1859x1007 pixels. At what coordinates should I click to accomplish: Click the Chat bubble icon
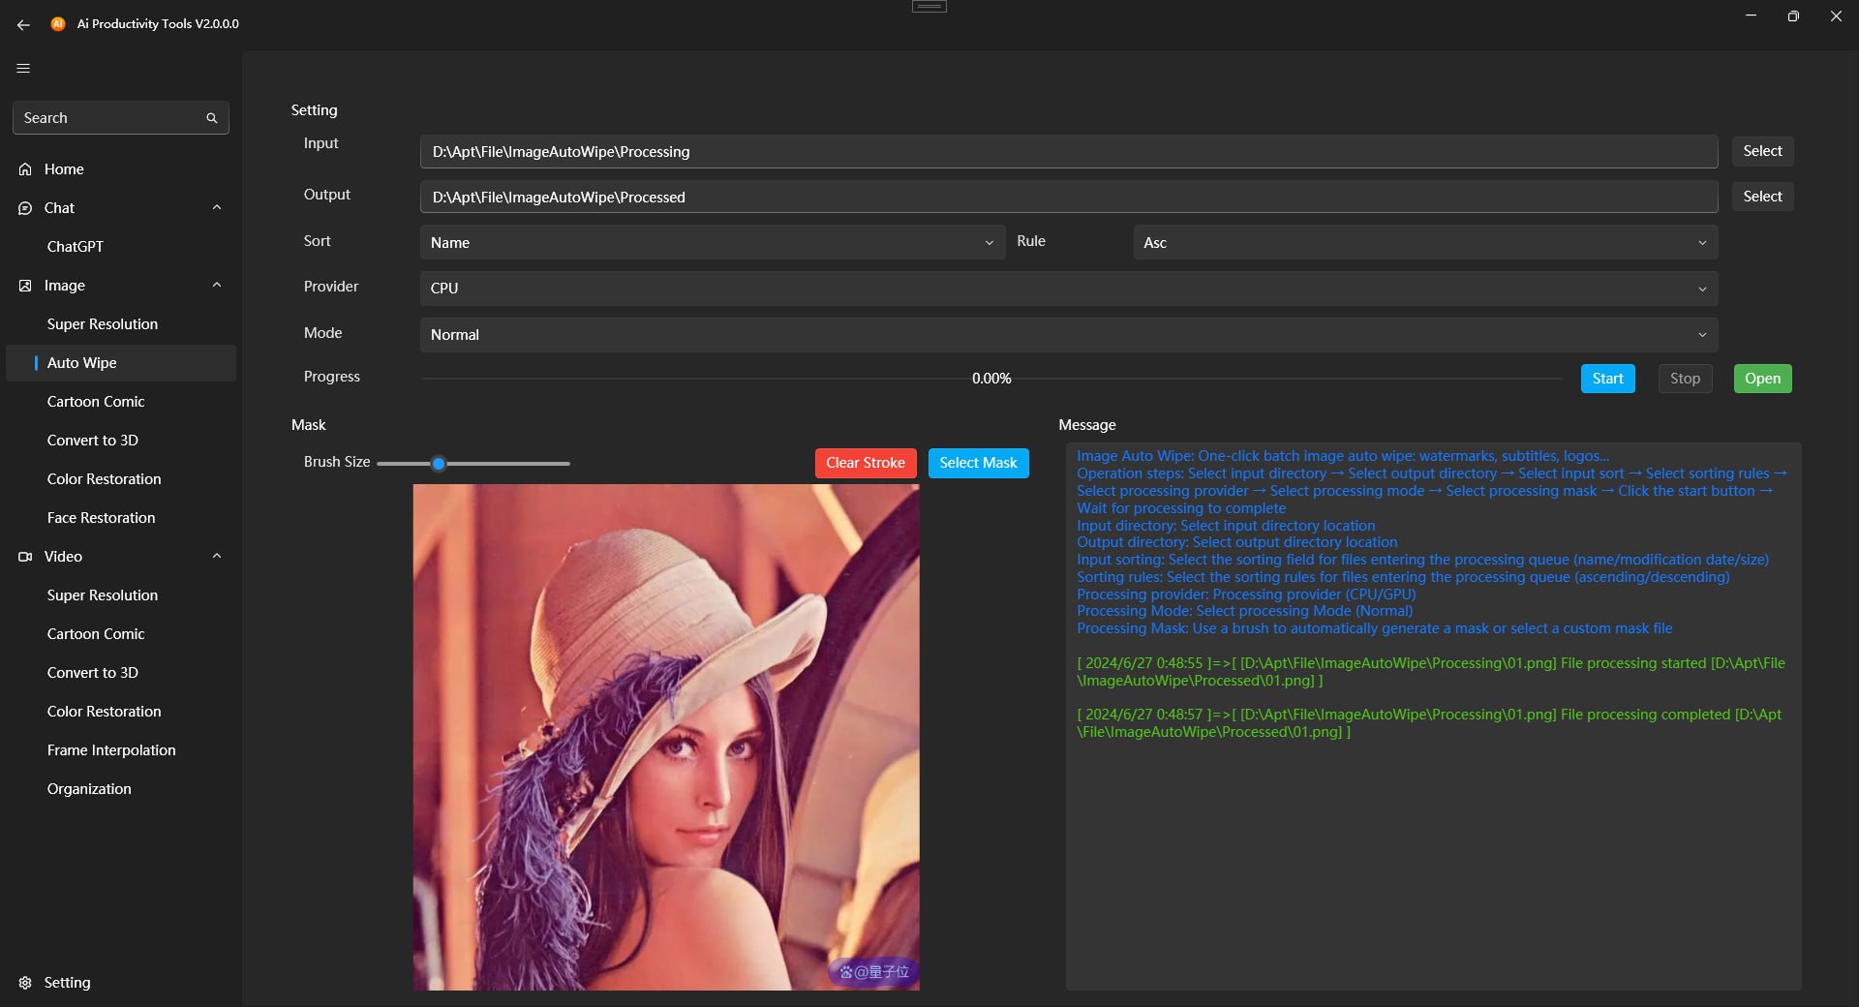click(25, 208)
